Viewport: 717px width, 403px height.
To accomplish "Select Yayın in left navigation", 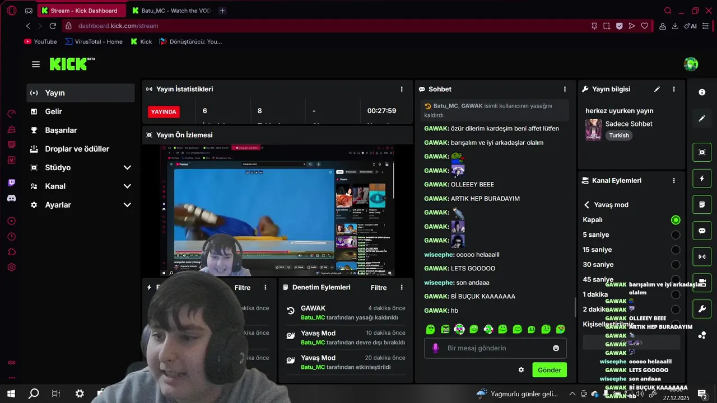I will (x=81, y=93).
